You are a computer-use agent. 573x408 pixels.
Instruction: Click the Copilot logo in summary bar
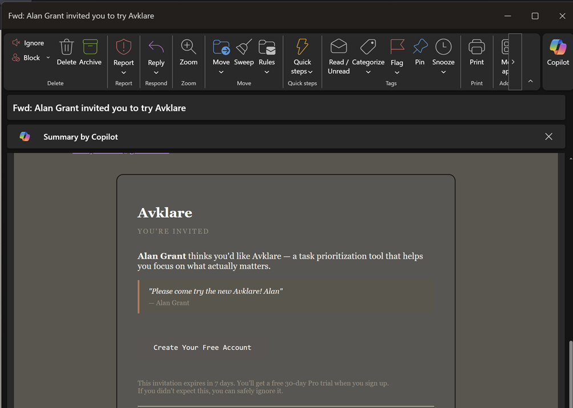[x=25, y=137]
